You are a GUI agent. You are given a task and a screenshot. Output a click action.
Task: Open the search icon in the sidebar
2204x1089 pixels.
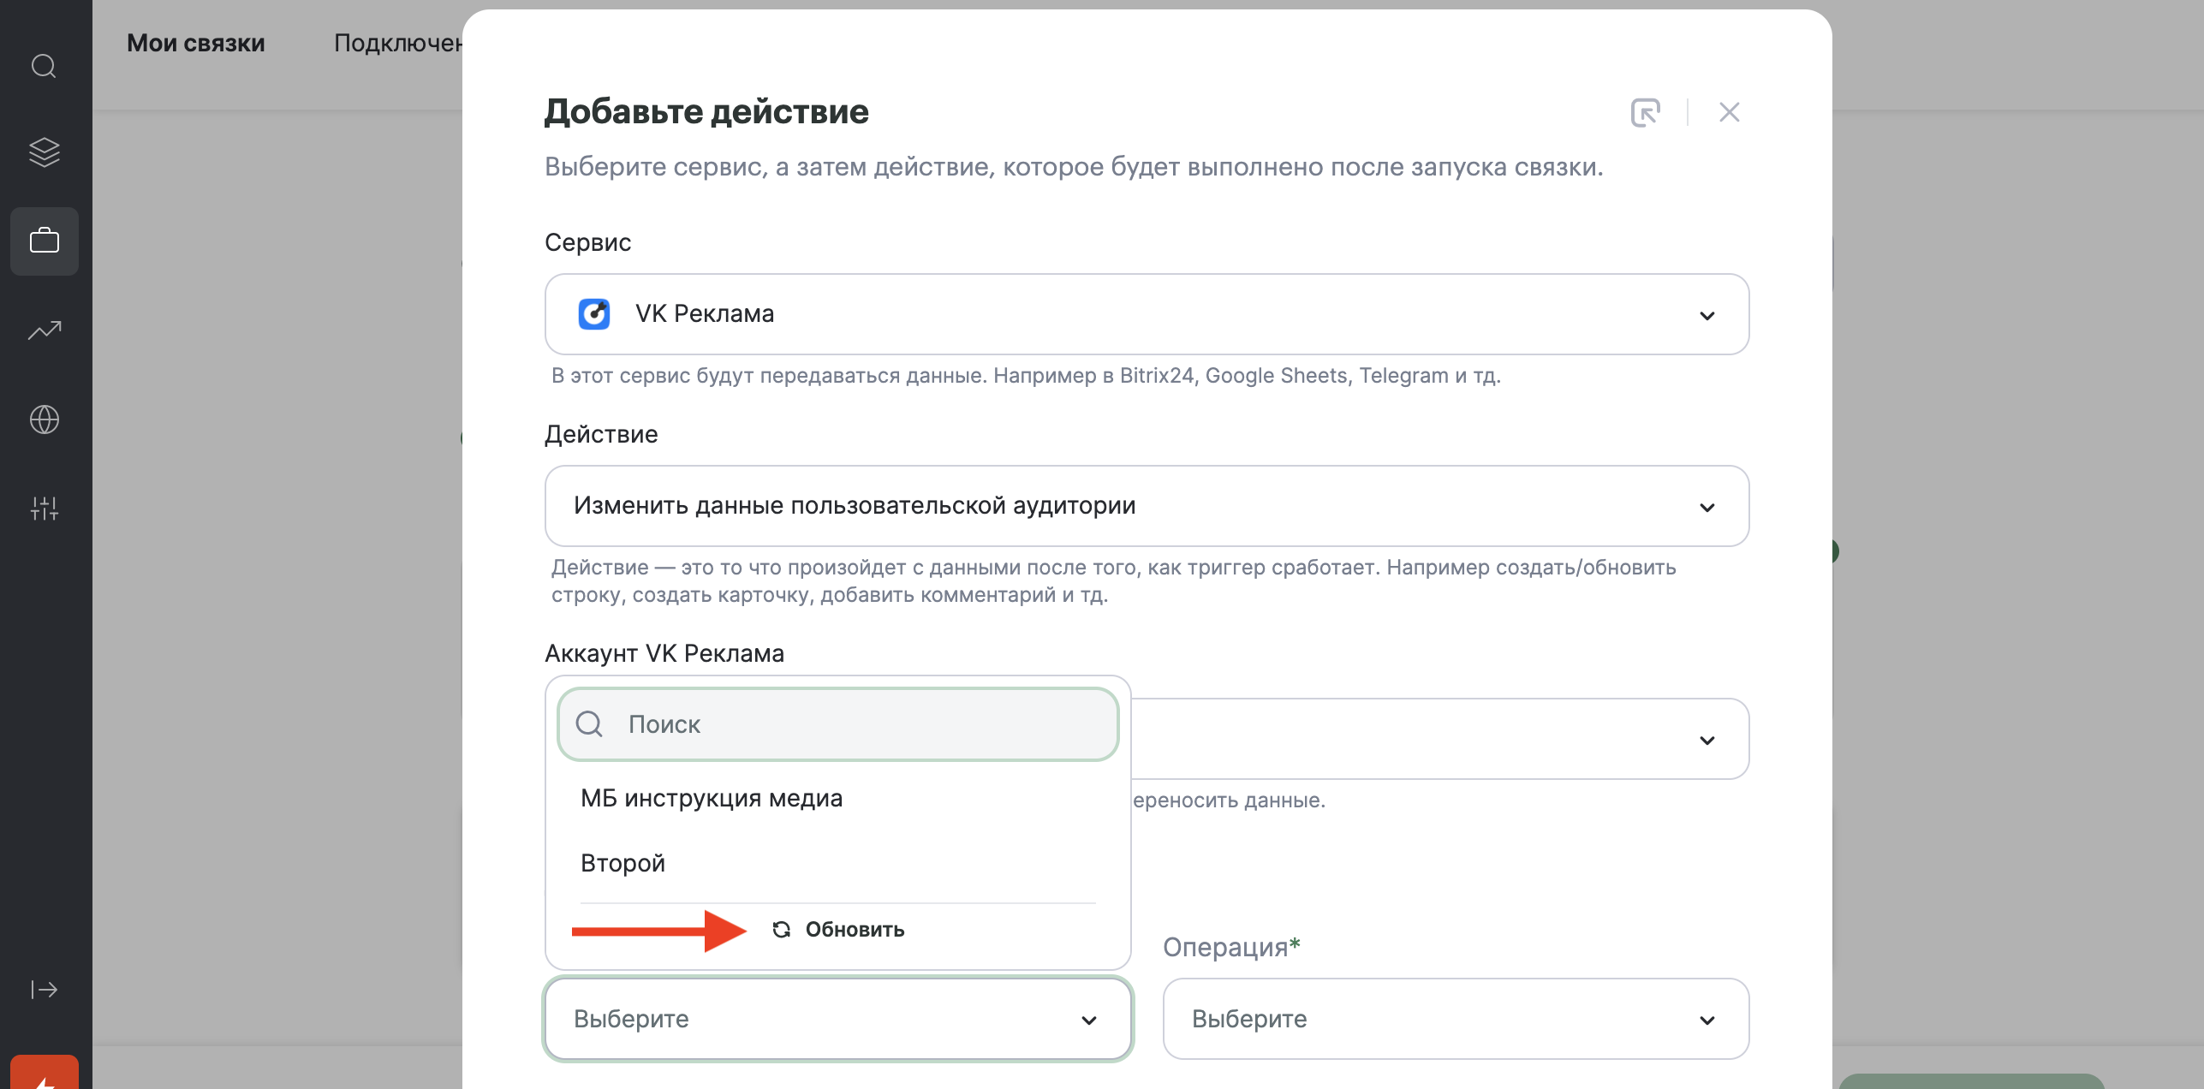tap(44, 66)
